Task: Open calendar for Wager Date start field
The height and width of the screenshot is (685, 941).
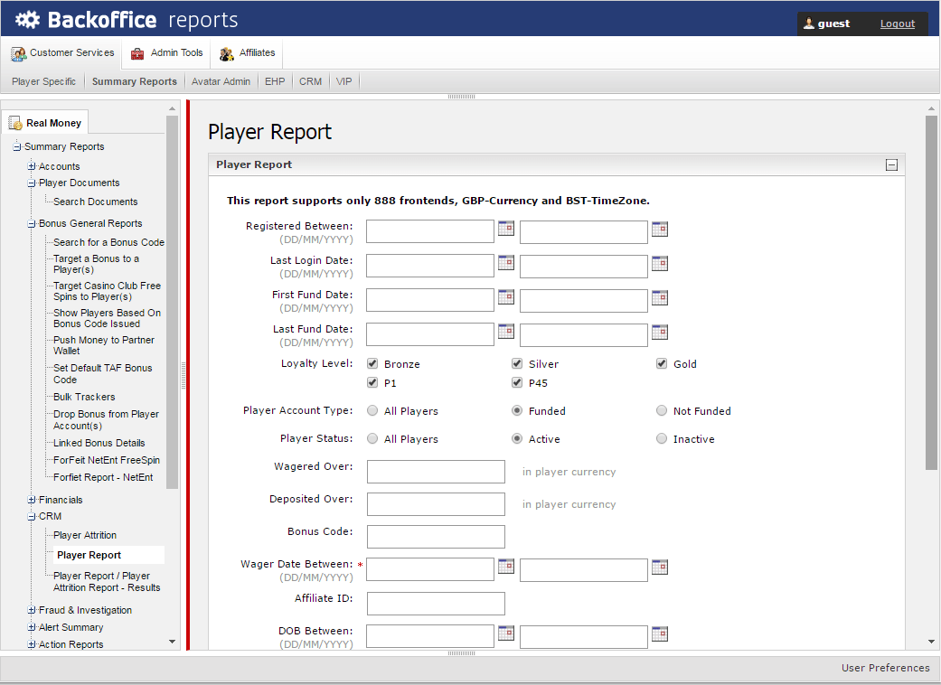Action: pyautogui.click(x=506, y=567)
